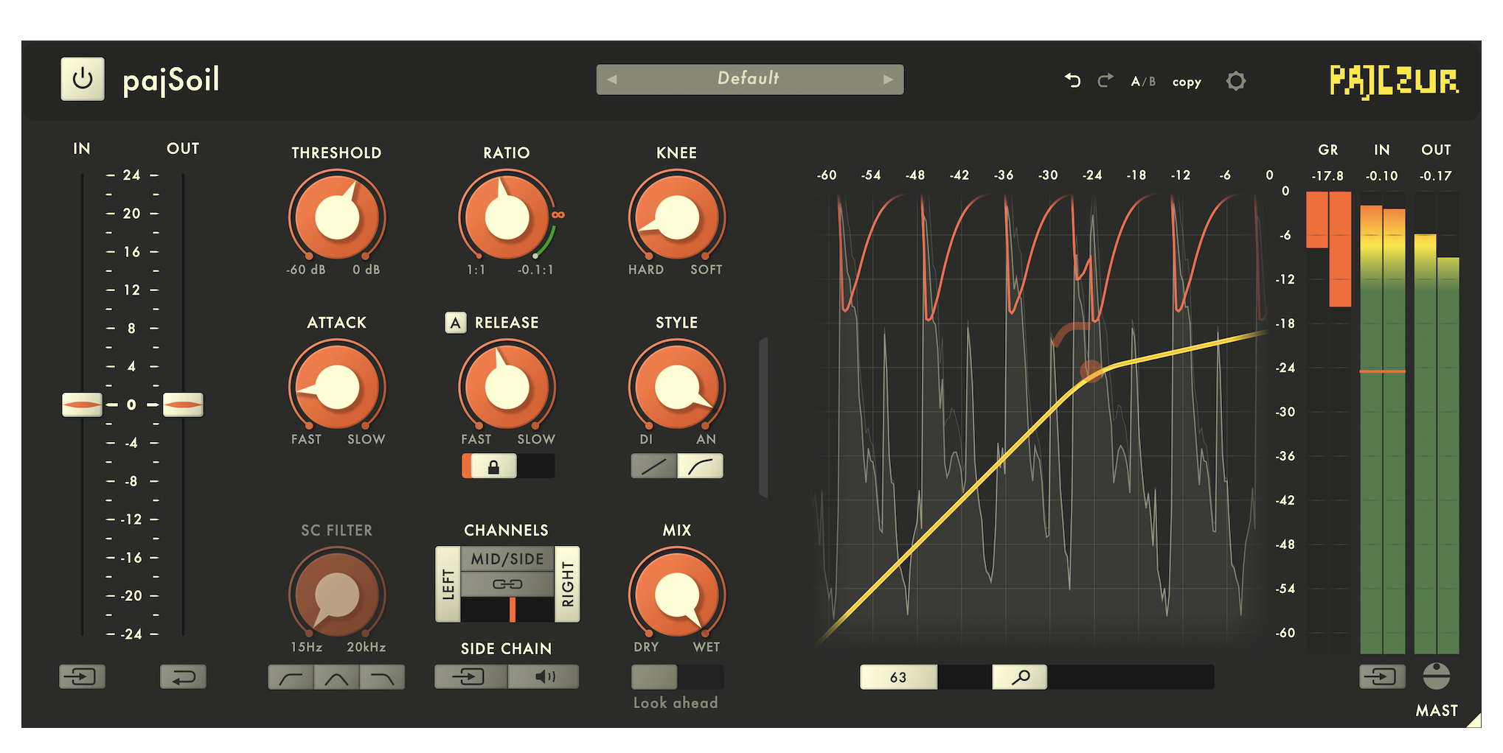Click the SIDE CHAIN label
Screen dimensions: 1503x753
pos(507,649)
